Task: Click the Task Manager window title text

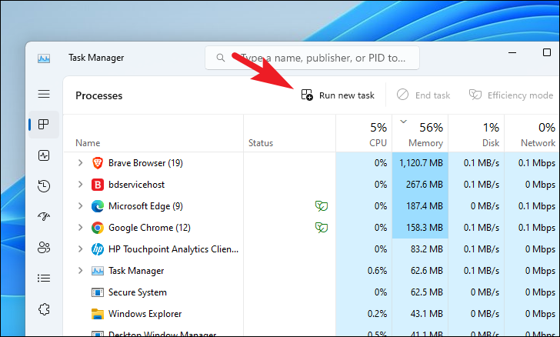Action: click(96, 58)
